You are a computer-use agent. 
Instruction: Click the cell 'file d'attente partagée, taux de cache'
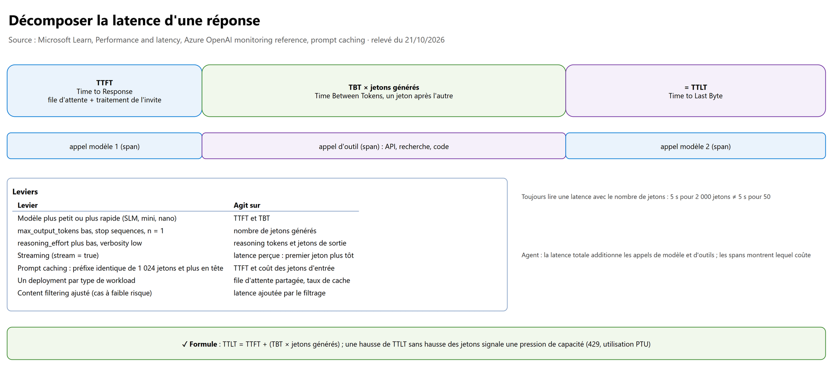(x=292, y=281)
